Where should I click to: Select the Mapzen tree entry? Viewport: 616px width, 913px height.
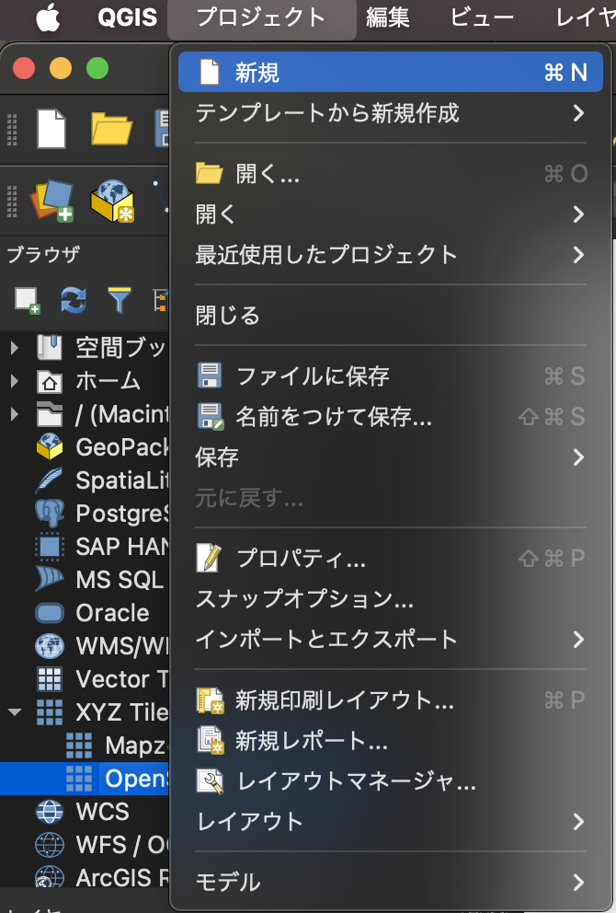pyautogui.click(x=118, y=745)
